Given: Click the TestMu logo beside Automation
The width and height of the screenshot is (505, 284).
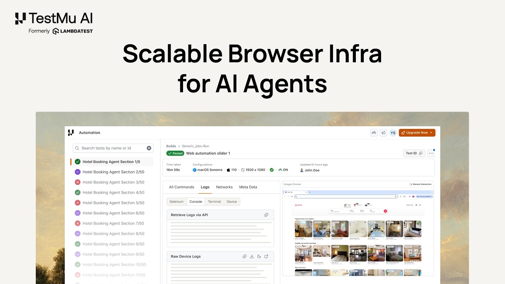Looking at the screenshot, I should (x=71, y=133).
